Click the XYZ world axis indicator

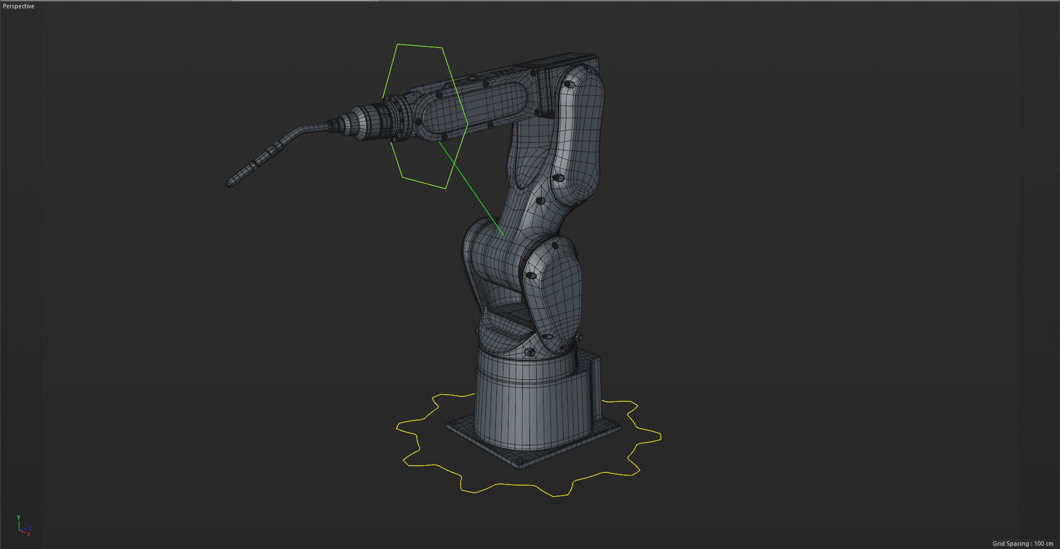tap(24, 526)
